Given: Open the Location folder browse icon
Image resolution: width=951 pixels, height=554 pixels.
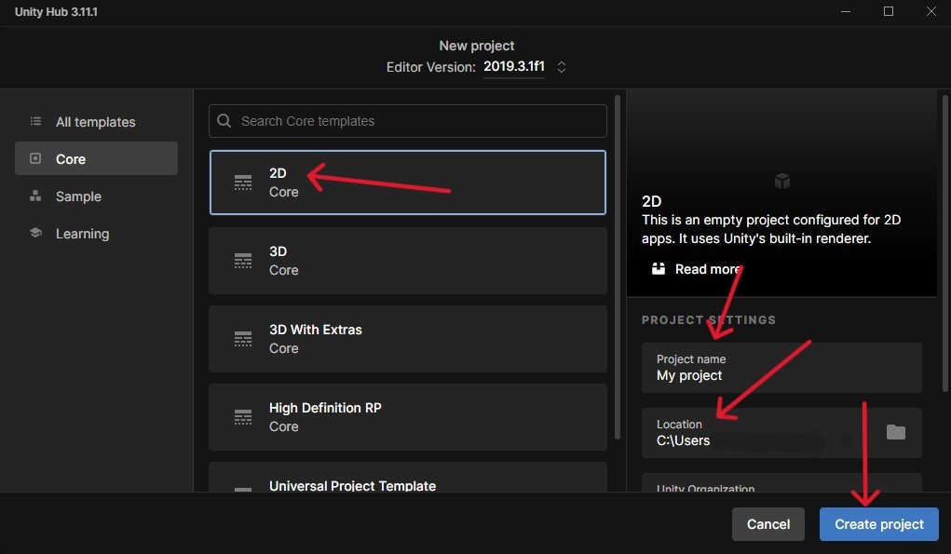Looking at the screenshot, I should tap(895, 432).
